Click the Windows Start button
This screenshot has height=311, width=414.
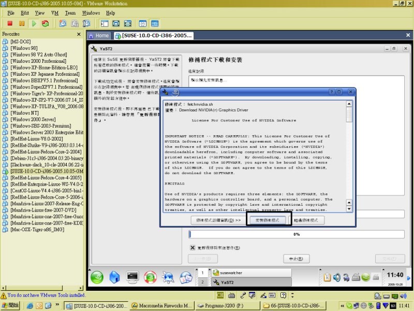[x=10, y=305]
